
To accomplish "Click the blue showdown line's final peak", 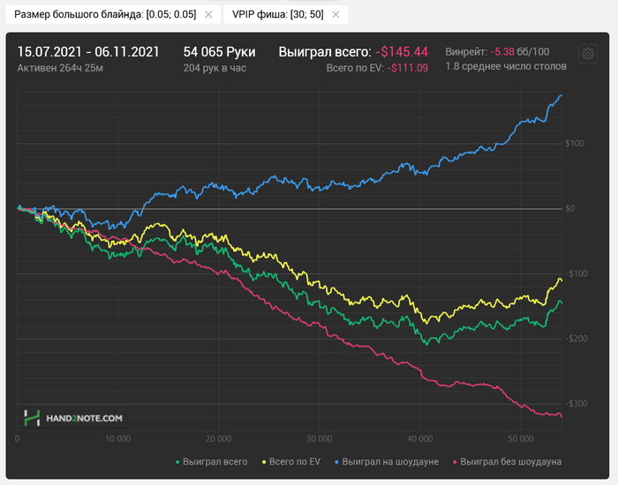I will pyautogui.click(x=561, y=95).
